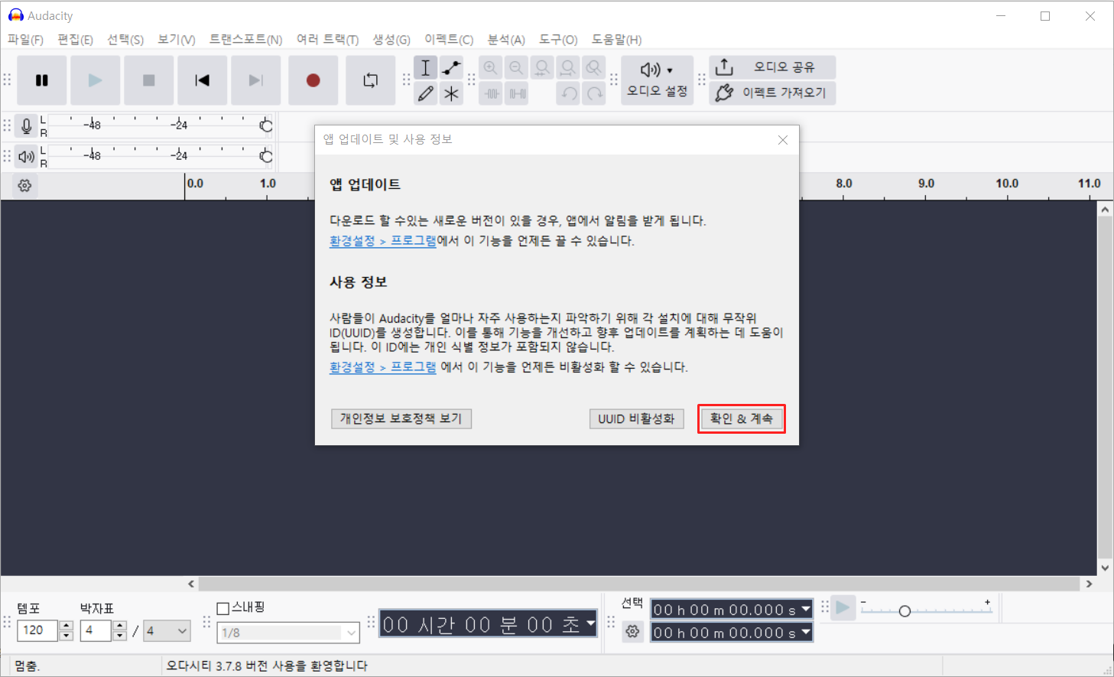Click the tempo (템포) input field
Image resolution: width=1114 pixels, height=677 pixels.
[x=37, y=630]
